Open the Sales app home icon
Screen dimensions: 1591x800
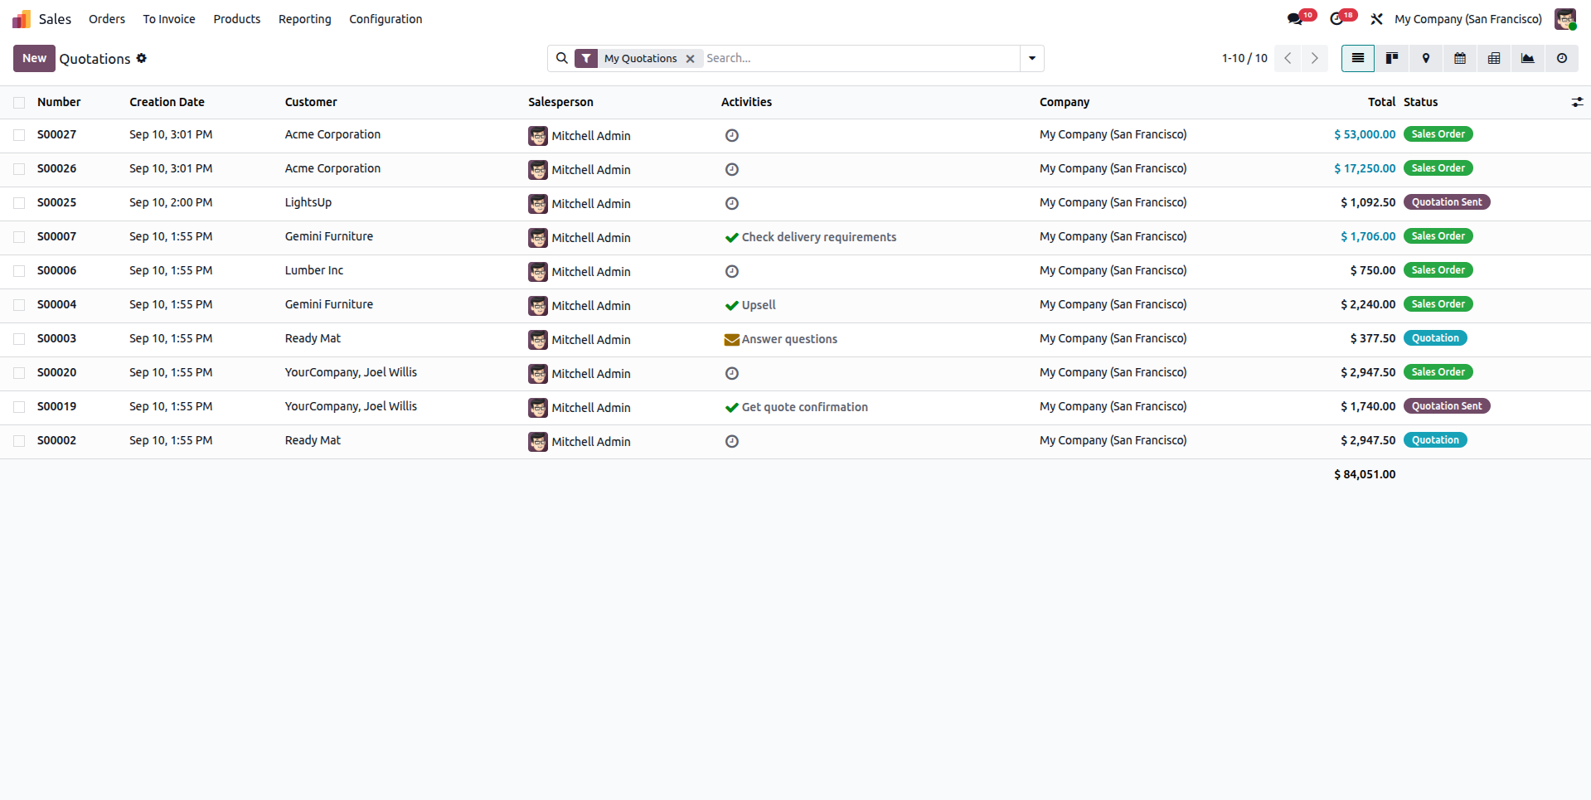22,19
